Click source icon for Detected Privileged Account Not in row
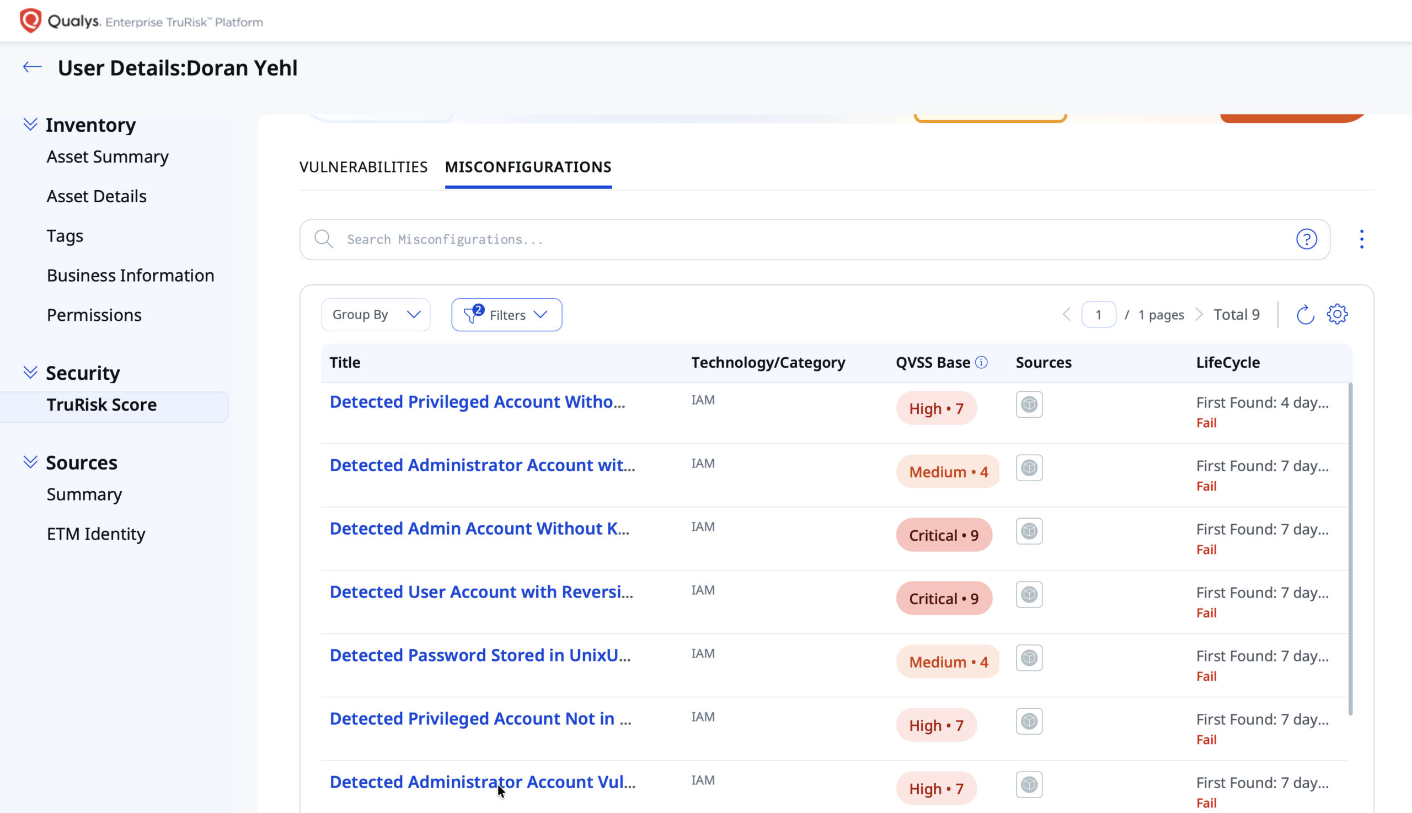 [x=1029, y=721]
